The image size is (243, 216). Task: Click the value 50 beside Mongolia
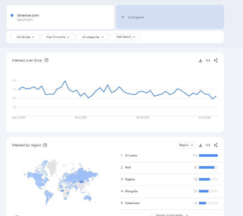pos(196,191)
